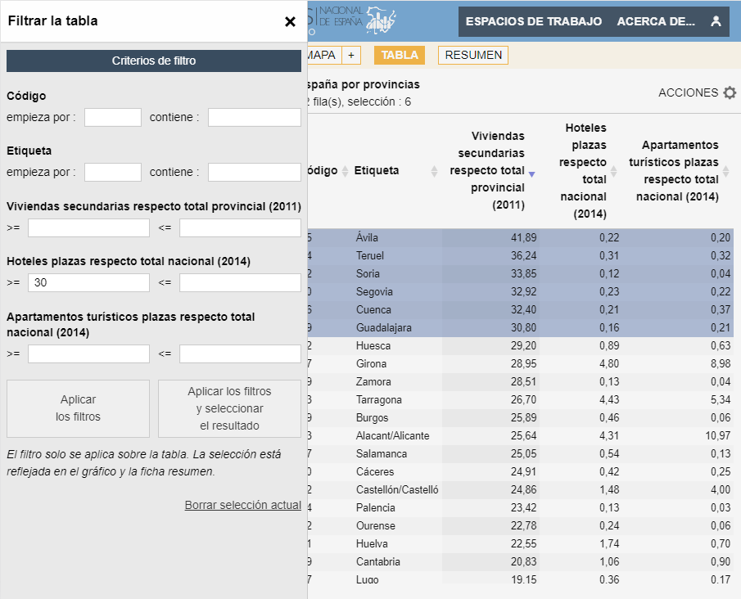Screen dimensions: 741x599
Task: Focus Código empieza por field
Action: click(x=113, y=117)
